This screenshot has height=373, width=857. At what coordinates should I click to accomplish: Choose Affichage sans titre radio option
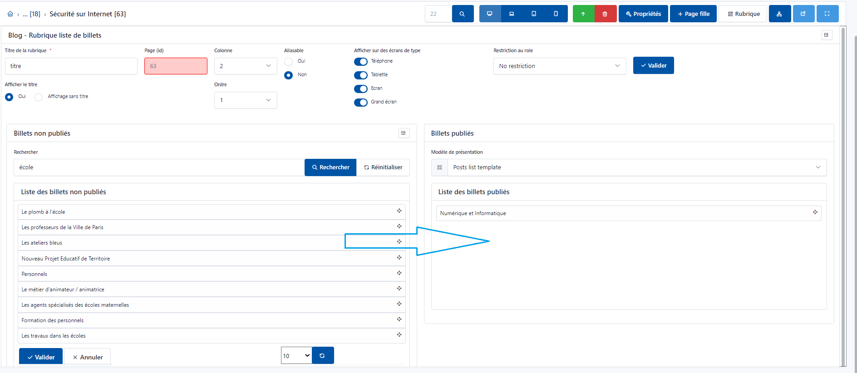(39, 97)
